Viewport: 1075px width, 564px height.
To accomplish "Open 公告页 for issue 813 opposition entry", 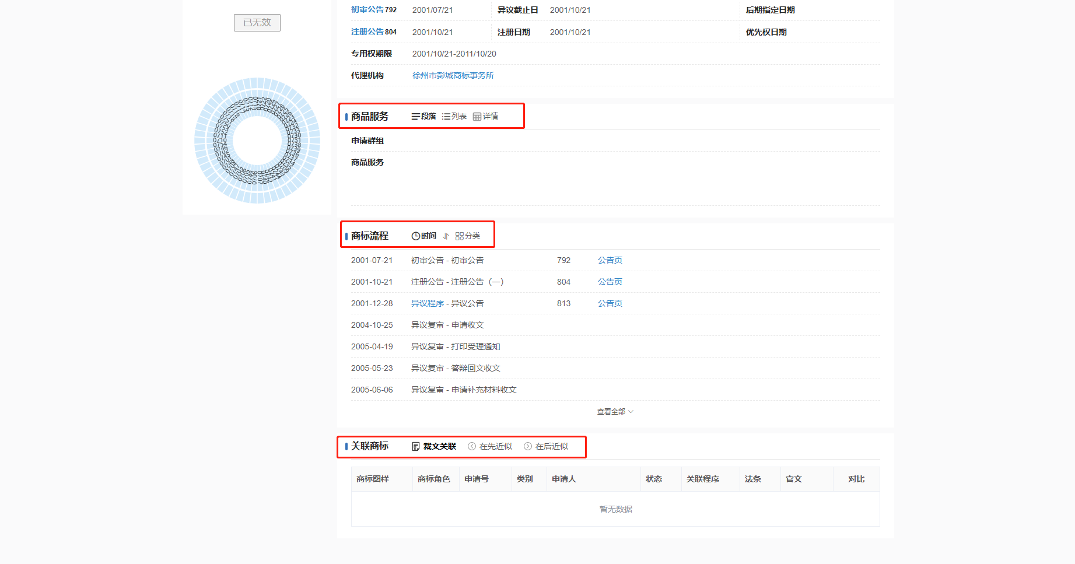I will click(x=610, y=304).
